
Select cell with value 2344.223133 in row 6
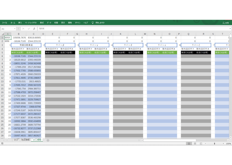point(34,56)
